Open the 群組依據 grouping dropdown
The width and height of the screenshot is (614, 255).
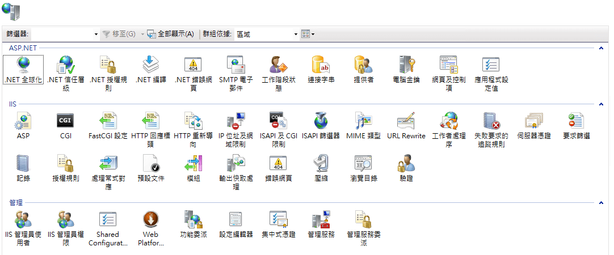tap(296, 35)
